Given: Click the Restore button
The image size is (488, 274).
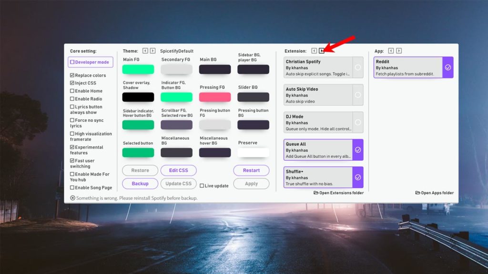Looking at the screenshot, I should pyautogui.click(x=140, y=170).
